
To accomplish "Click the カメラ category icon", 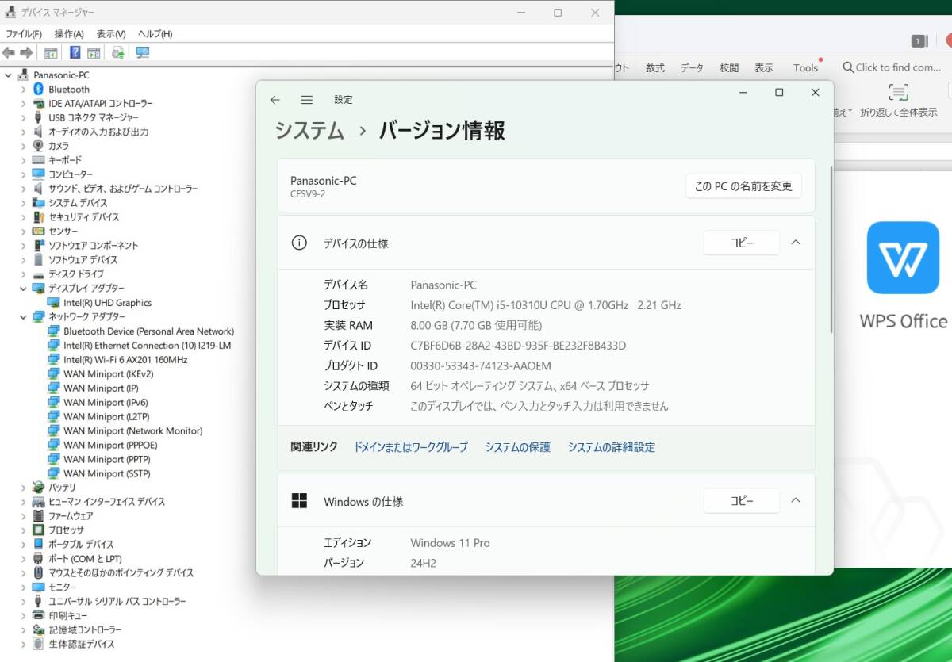I will [38, 146].
